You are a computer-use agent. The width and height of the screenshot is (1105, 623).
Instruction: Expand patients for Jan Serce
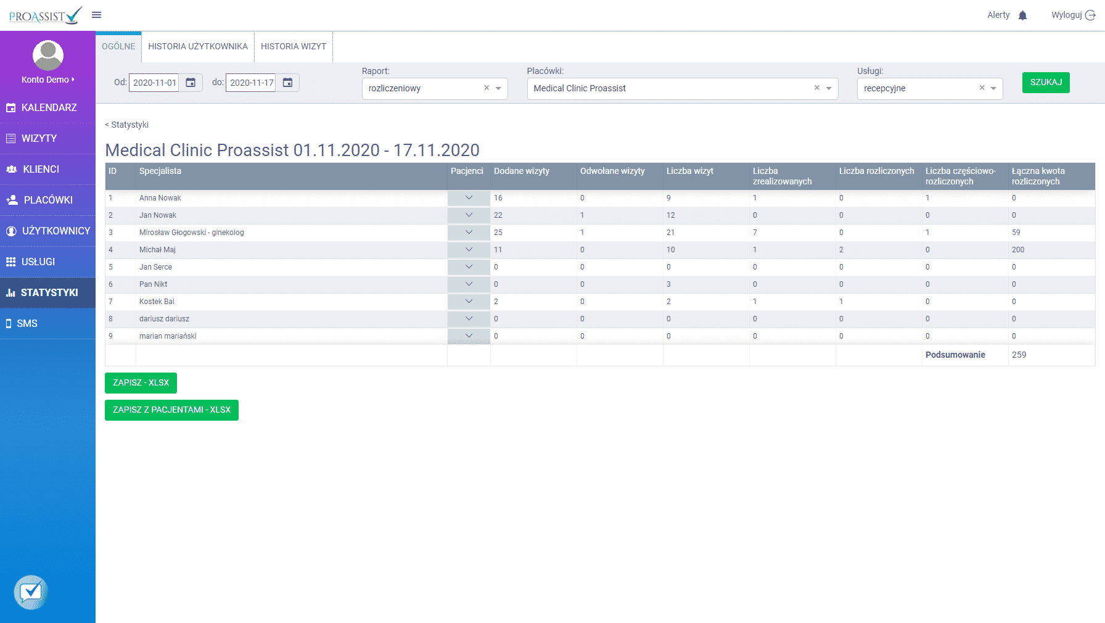pyautogui.click(x=469, y=267)
